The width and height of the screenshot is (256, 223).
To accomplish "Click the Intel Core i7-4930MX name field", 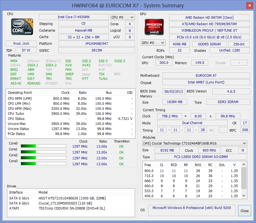I will (74, 17).
